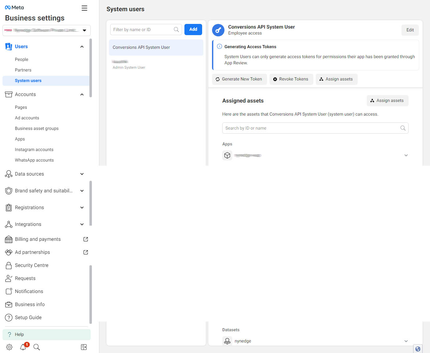Expand the Data sources section
This screenshot has height=353, width=430.
coord(82,174)
